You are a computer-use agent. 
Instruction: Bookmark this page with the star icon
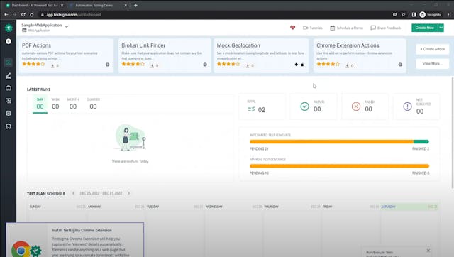point(404,14)
